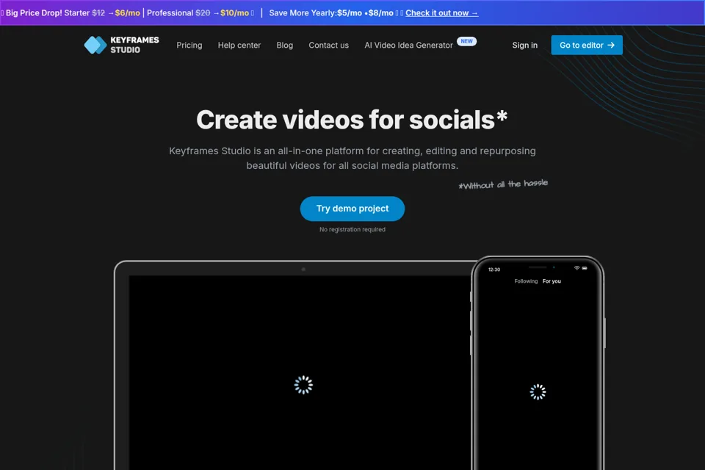Click the Keyframes Studio logo
The height and width of the screenshot is (470, 705).
click(x=121, y=45)
